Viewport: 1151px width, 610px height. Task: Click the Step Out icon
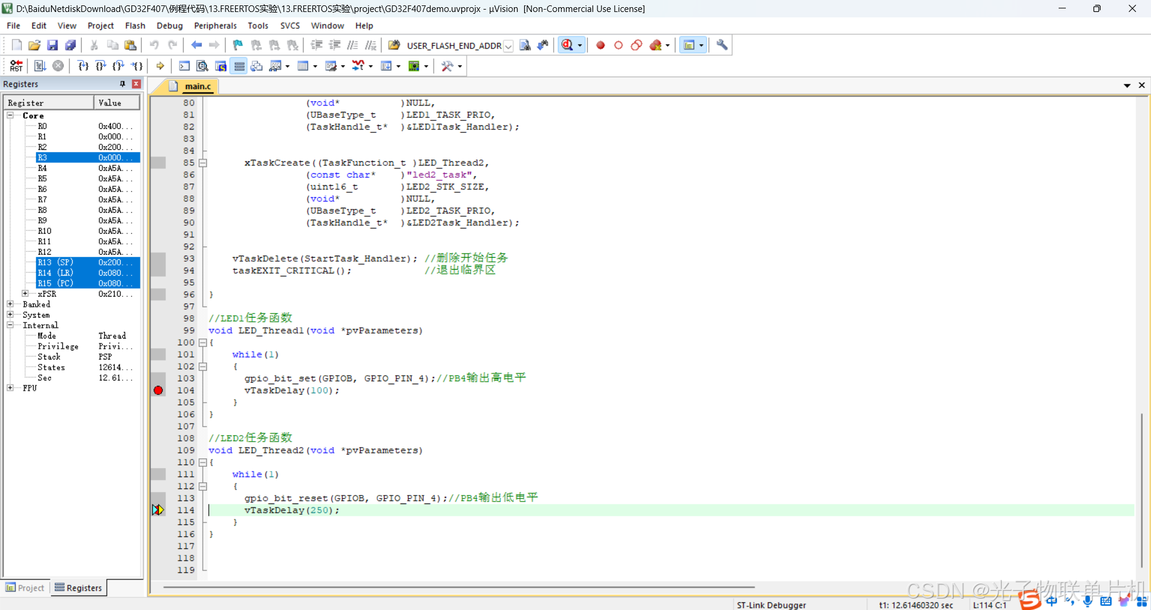119,66
